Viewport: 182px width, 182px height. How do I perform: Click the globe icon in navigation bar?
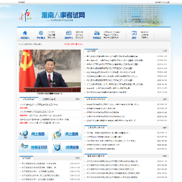[41, 33]
